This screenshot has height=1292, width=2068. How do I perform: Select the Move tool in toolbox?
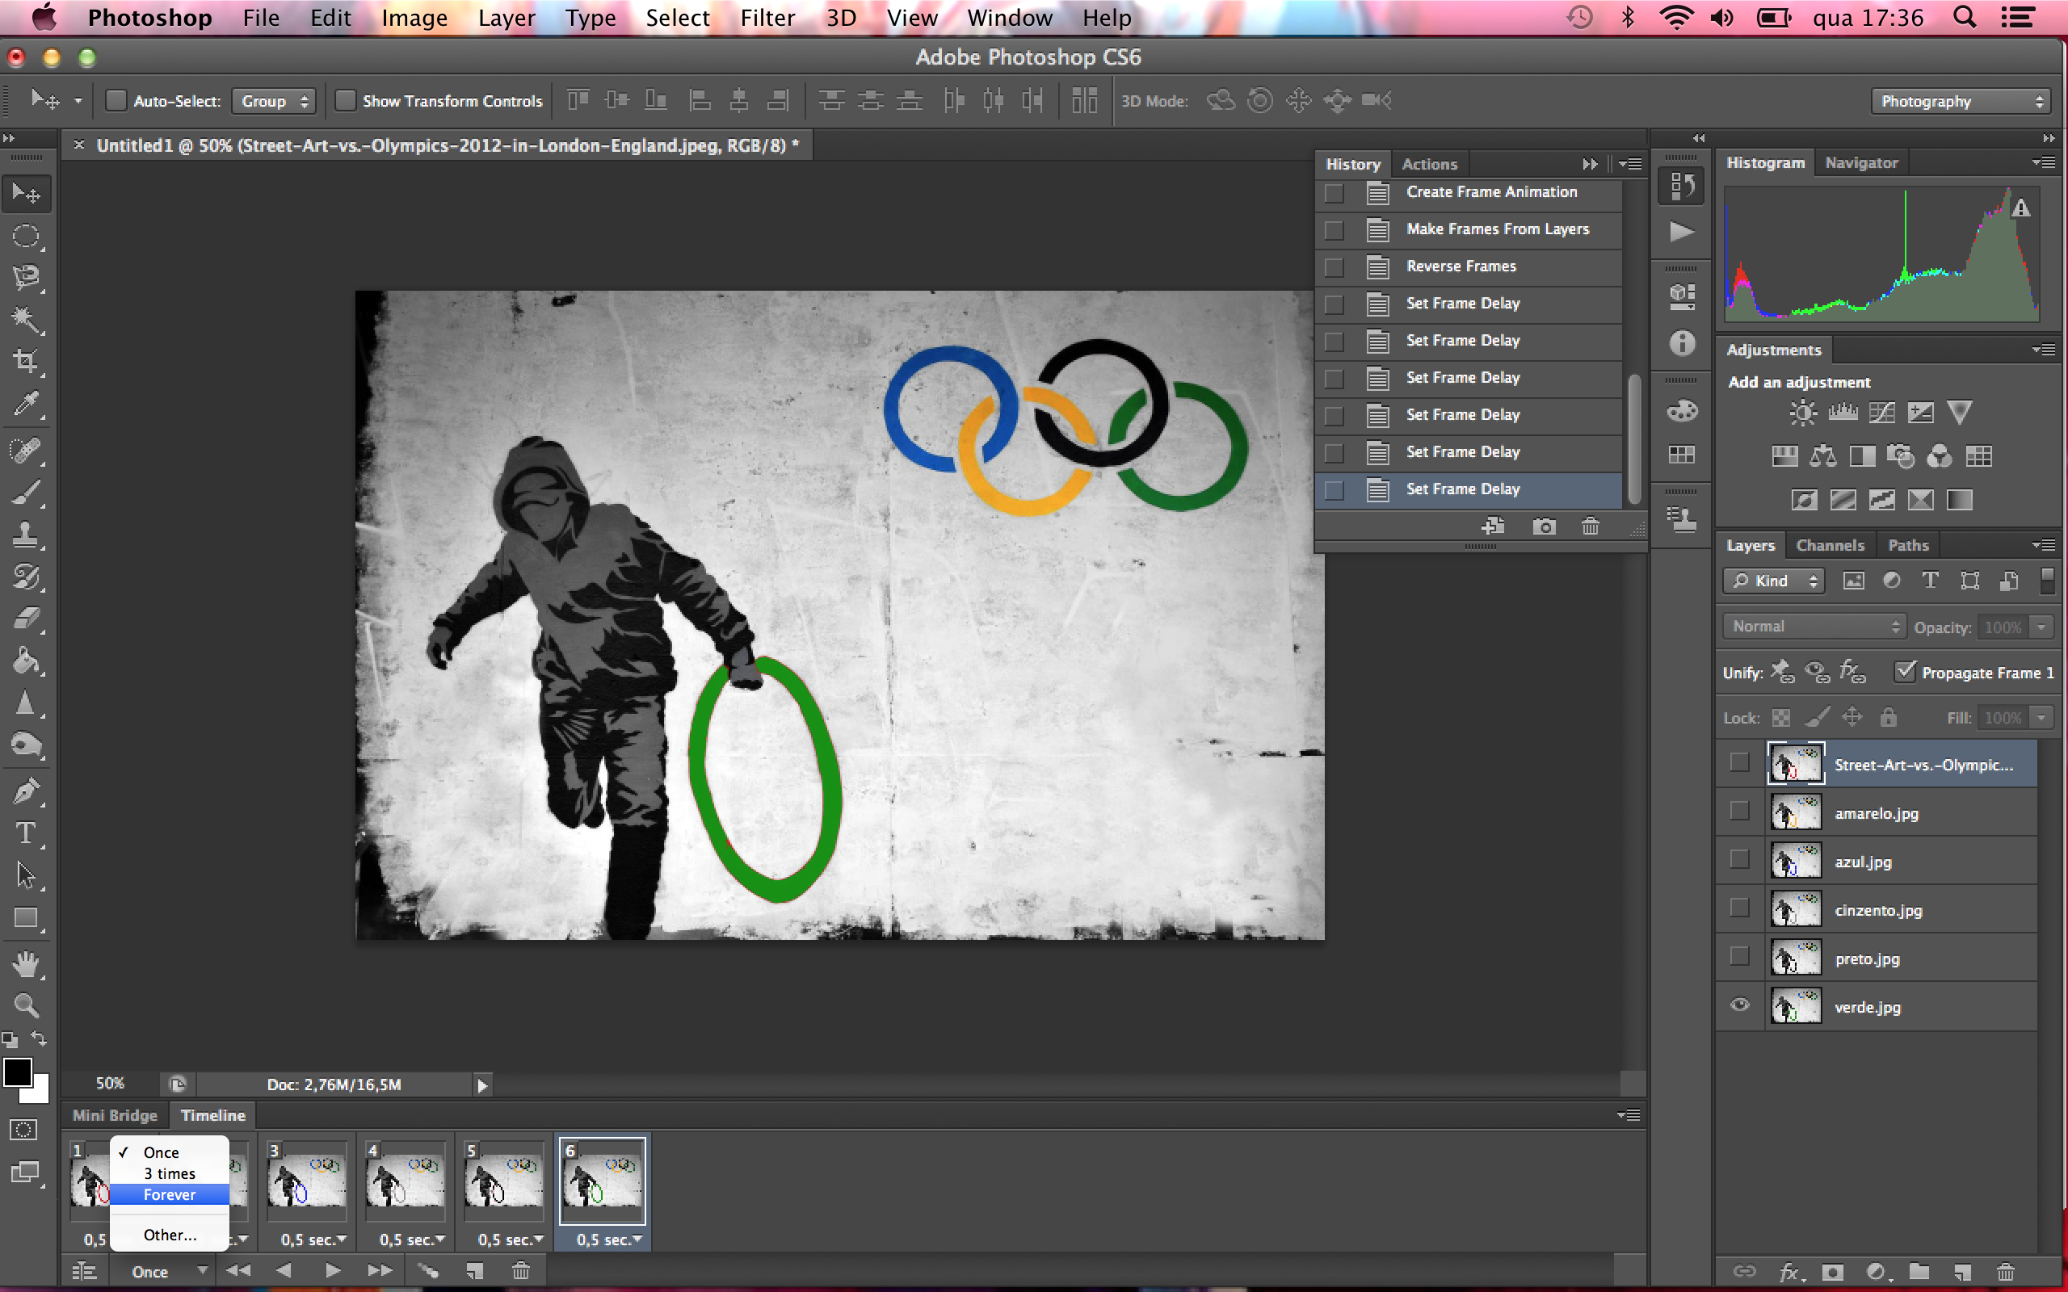(x=26, y=194)
